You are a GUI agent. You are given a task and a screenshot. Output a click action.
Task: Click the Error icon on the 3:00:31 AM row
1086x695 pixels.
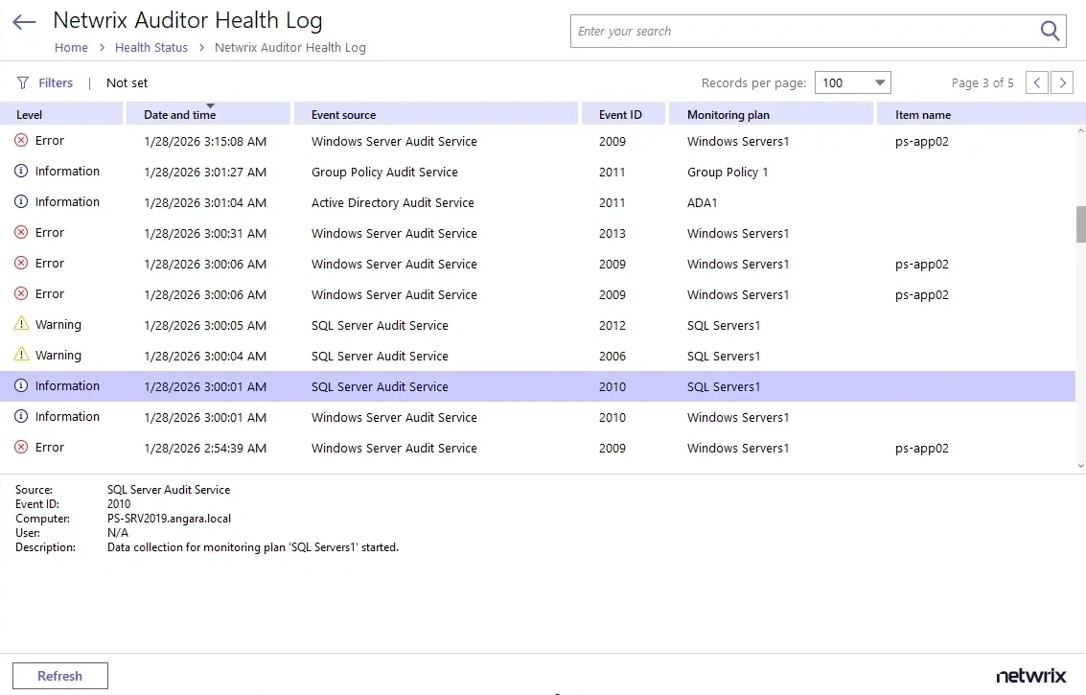click(x=21, y=232)
